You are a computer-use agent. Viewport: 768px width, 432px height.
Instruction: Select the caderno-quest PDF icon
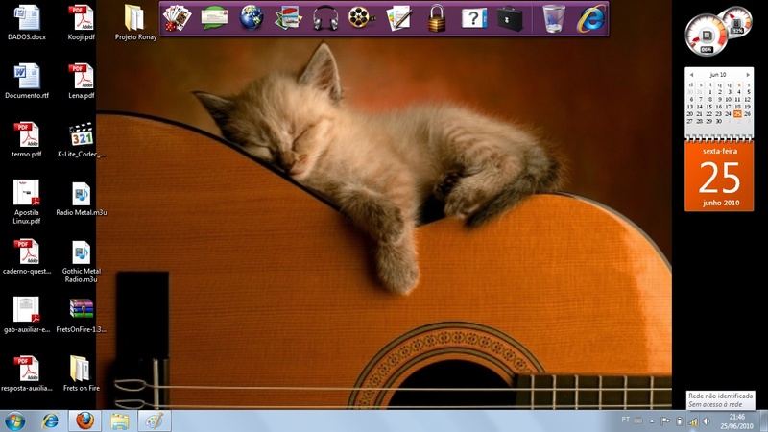tap(27, 256)
